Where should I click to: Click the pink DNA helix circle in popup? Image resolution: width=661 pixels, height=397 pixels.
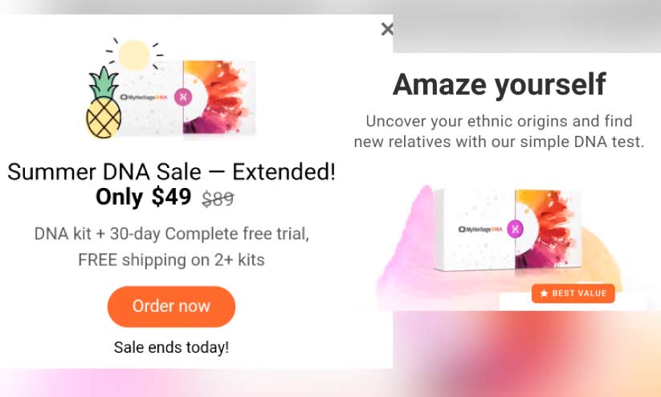[x=183, y=97]
